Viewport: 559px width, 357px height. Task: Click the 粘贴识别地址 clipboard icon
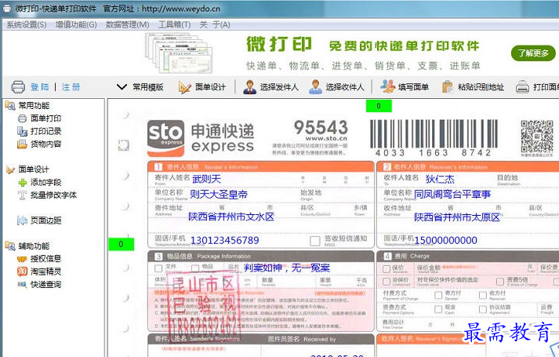click(x=447, y=86)
